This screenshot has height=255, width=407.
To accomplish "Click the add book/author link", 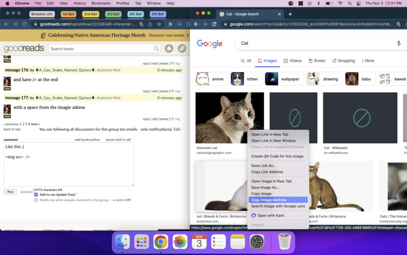I will (87, 140).
